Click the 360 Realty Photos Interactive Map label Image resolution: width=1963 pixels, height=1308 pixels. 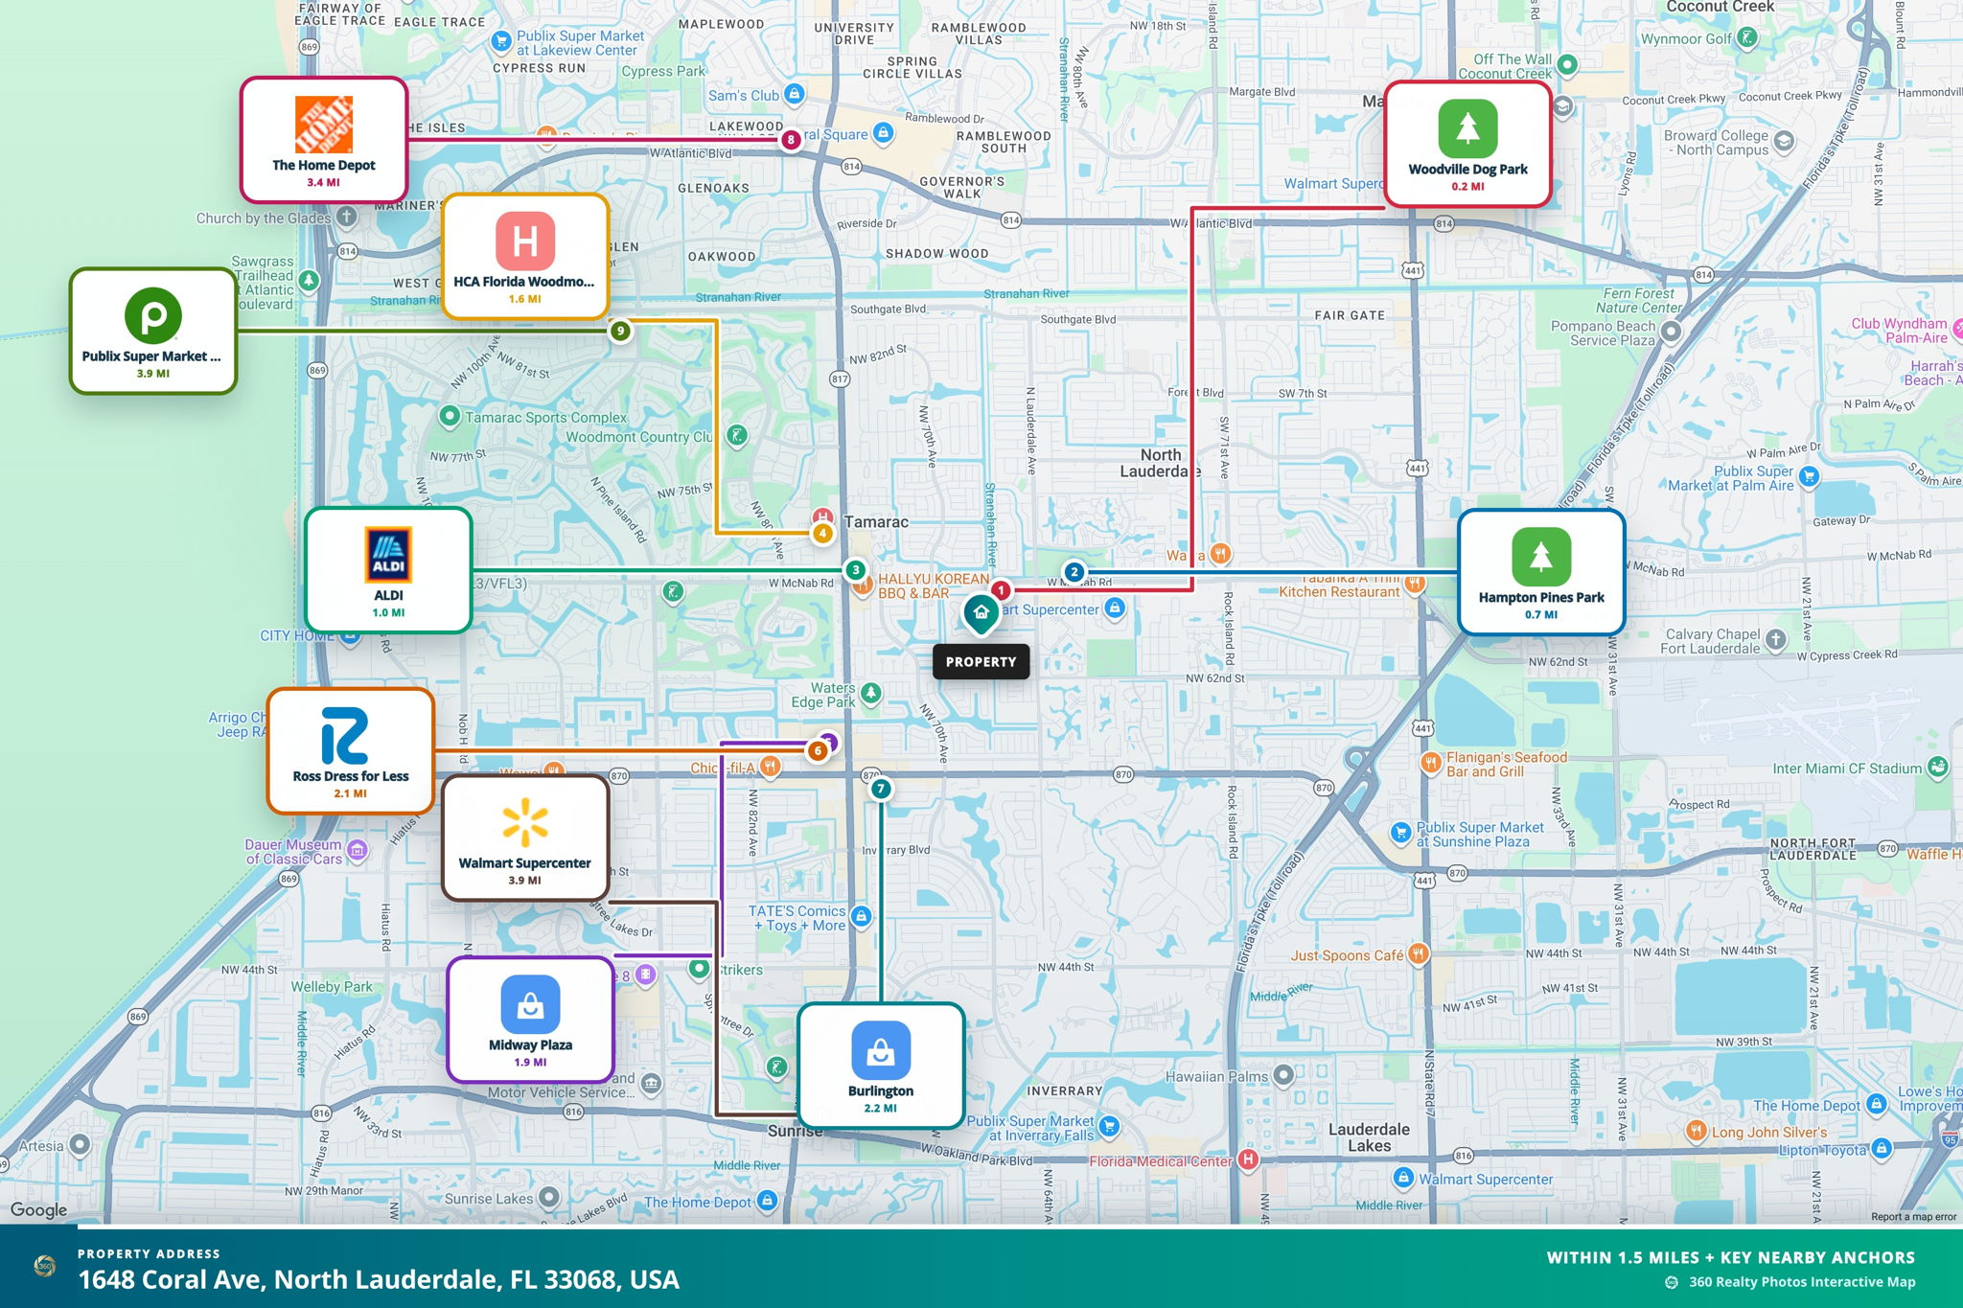tap(1802, 1282)
